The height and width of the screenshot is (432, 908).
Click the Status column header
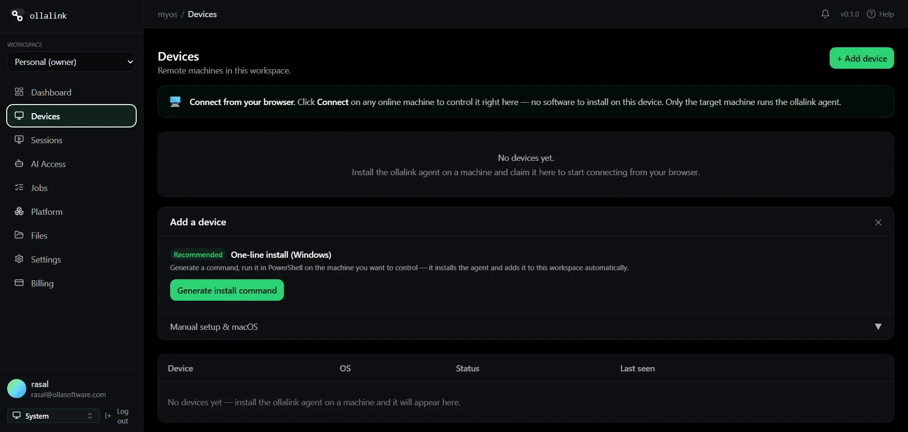467,368
